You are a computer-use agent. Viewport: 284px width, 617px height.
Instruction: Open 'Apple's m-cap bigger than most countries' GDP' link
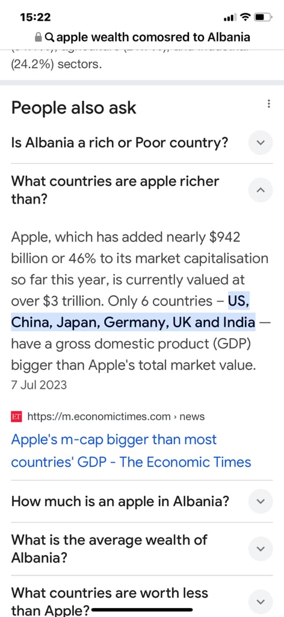[131, 450]
